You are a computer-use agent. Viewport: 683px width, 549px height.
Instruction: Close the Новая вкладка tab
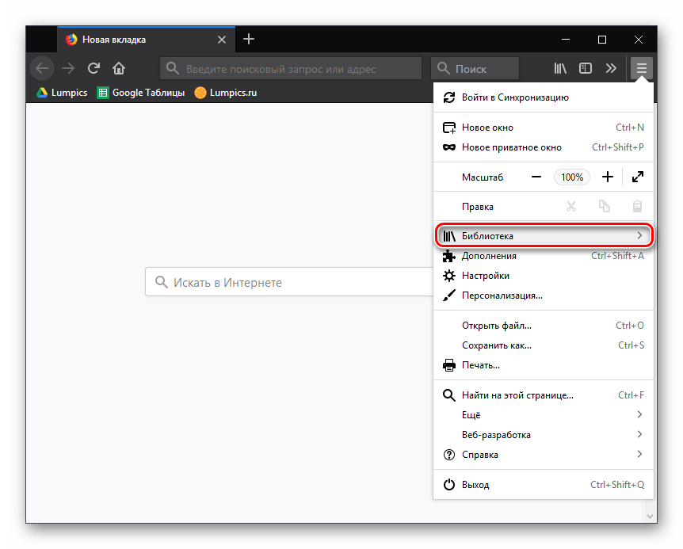pyautogui.click(x=222, y=40)
